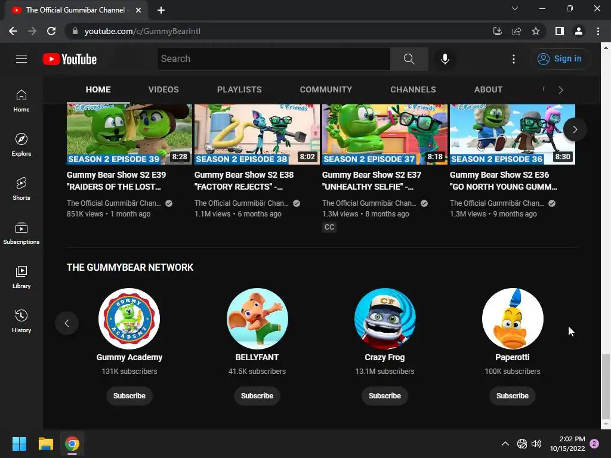This screenshot has width=611, height=458.
Task: Click the install app icon in address bar
Action: pyautogui.click(x=498, y=31)
